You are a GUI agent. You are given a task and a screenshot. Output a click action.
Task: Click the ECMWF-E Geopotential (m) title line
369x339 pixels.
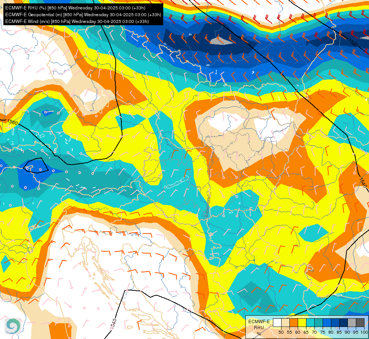point(83,15)
